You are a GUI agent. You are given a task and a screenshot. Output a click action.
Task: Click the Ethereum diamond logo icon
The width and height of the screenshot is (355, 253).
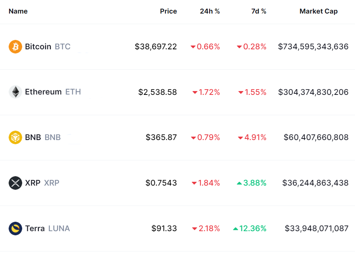click(x=15, y=92)
